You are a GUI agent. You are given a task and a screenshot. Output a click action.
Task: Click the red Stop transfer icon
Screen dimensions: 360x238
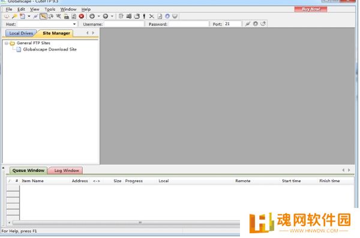click(82, 16)
